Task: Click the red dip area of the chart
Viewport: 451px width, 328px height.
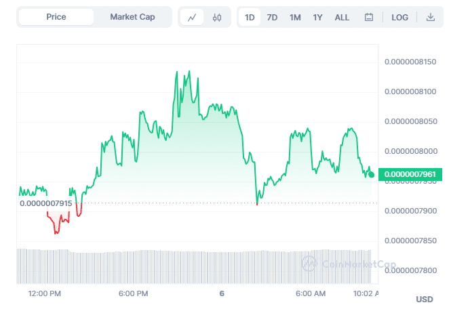Action: pyautogui.click(x=57, y=222)
